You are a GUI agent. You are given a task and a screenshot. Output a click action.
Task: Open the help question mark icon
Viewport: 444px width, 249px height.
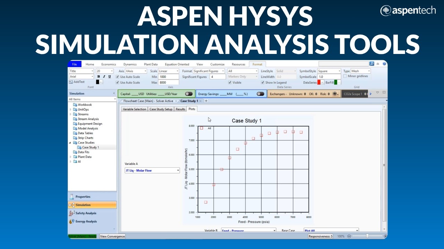click(384, 64)
